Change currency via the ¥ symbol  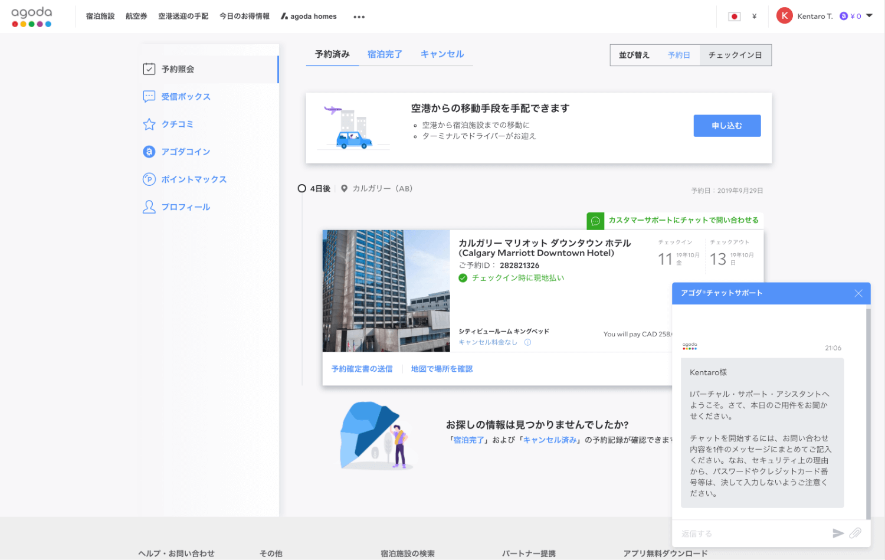pos(754,17)
